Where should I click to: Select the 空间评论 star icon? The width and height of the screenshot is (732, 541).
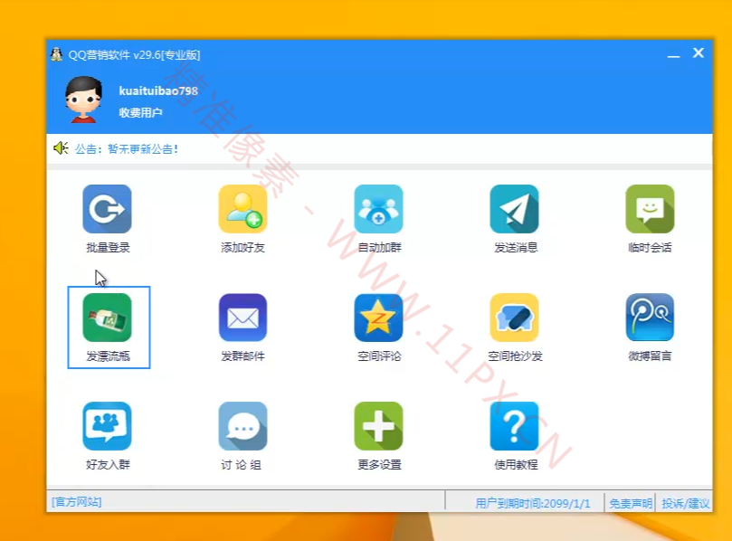pyautogui.click(x=378, y=318)
